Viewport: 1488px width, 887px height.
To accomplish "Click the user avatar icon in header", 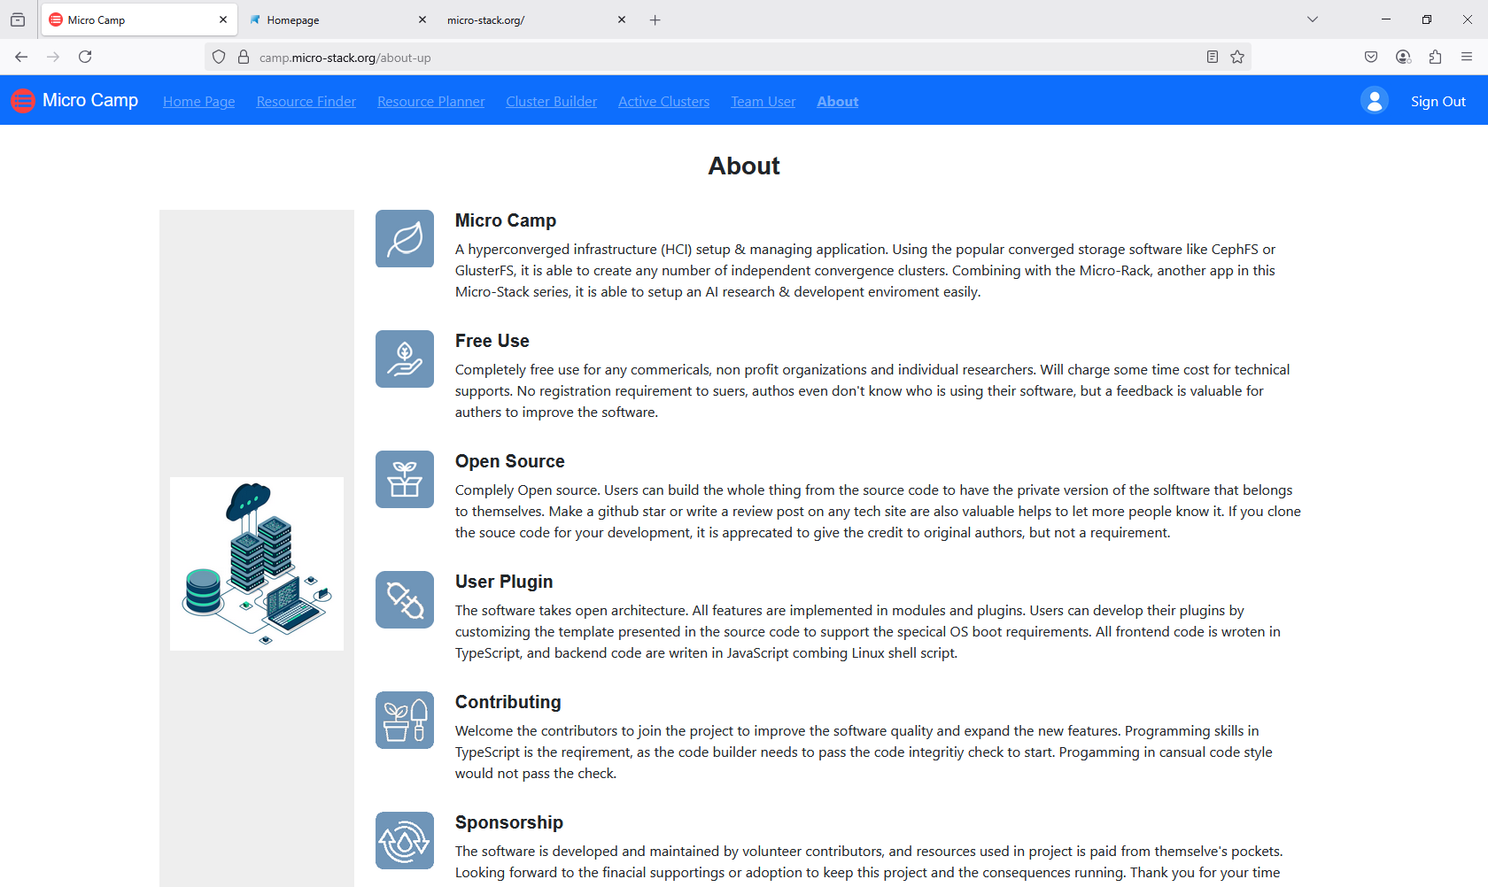I will coord(1375,101).
